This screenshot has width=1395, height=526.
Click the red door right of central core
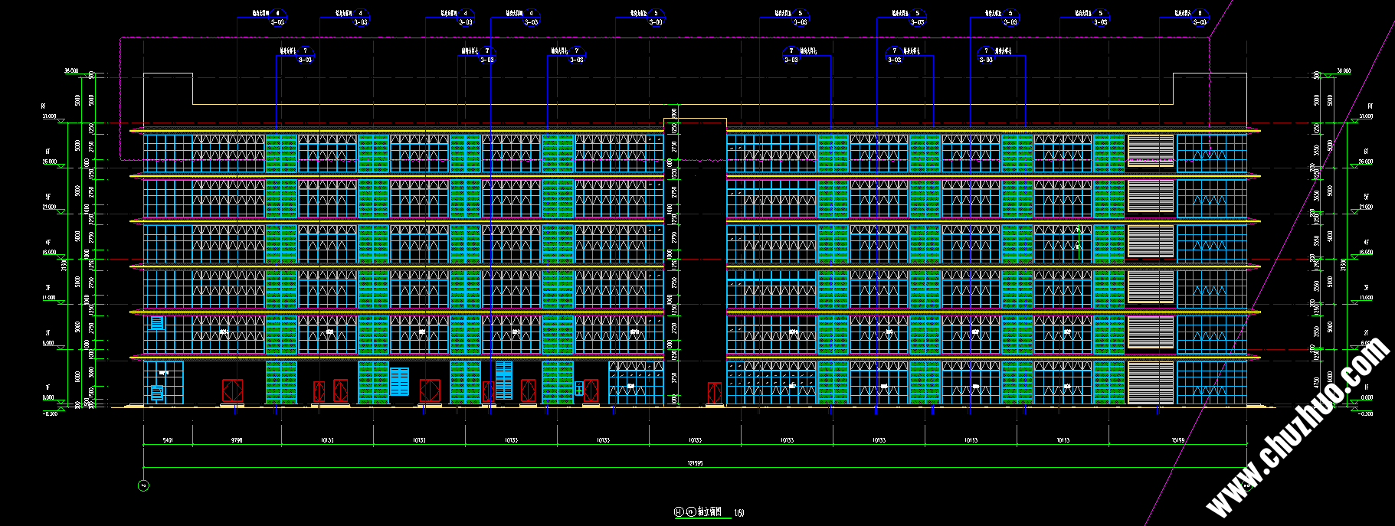point(714,393)
